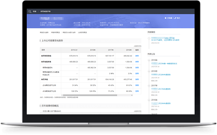The height and width of the screenshot is (135, 217).
Task: Select the third section tab under the header
Action: point(69,33)
